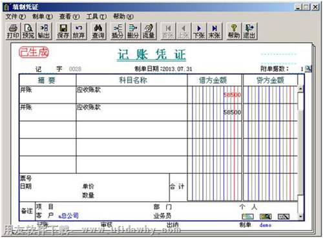Click the 贷方金额 column header

click(x=270, y=80)
